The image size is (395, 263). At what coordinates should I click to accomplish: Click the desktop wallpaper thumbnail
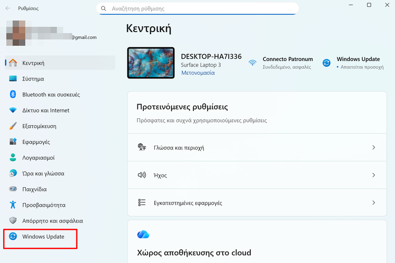coord(151,63)
